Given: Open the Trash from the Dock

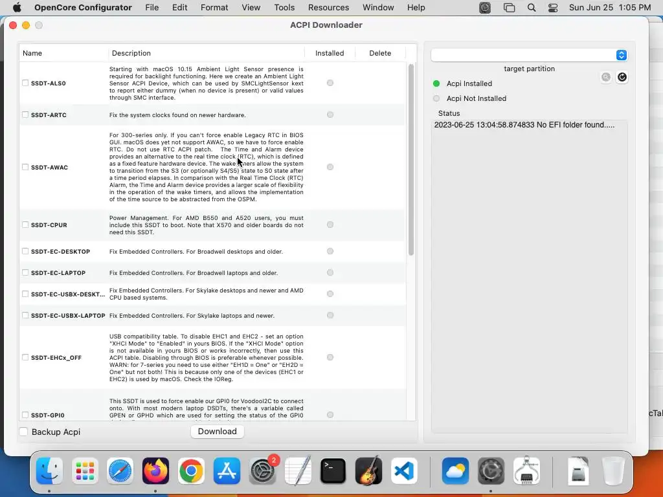Looking at the screenshot, I should tap(613, 471).
